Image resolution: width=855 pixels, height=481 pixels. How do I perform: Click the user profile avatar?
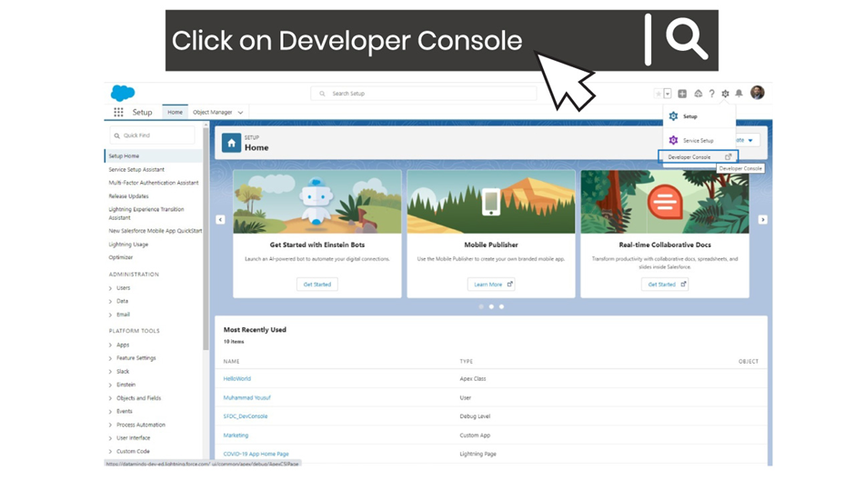click(x=758, y=93)
